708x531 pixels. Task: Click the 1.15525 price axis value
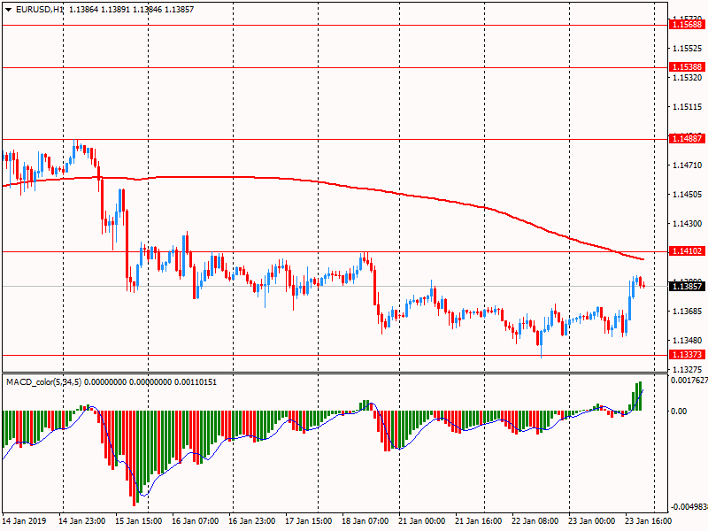[x=688, y=49]
